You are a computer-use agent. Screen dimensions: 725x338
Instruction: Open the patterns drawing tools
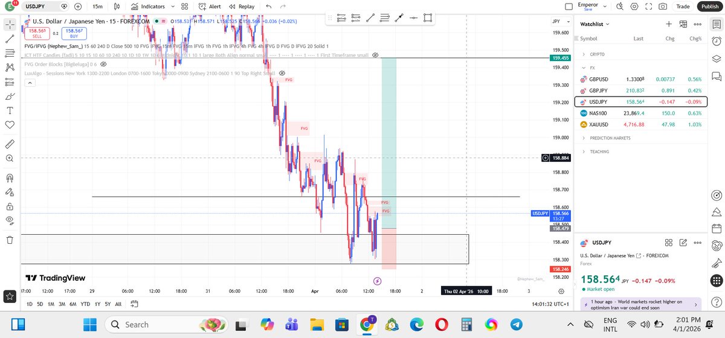point(10,68)
